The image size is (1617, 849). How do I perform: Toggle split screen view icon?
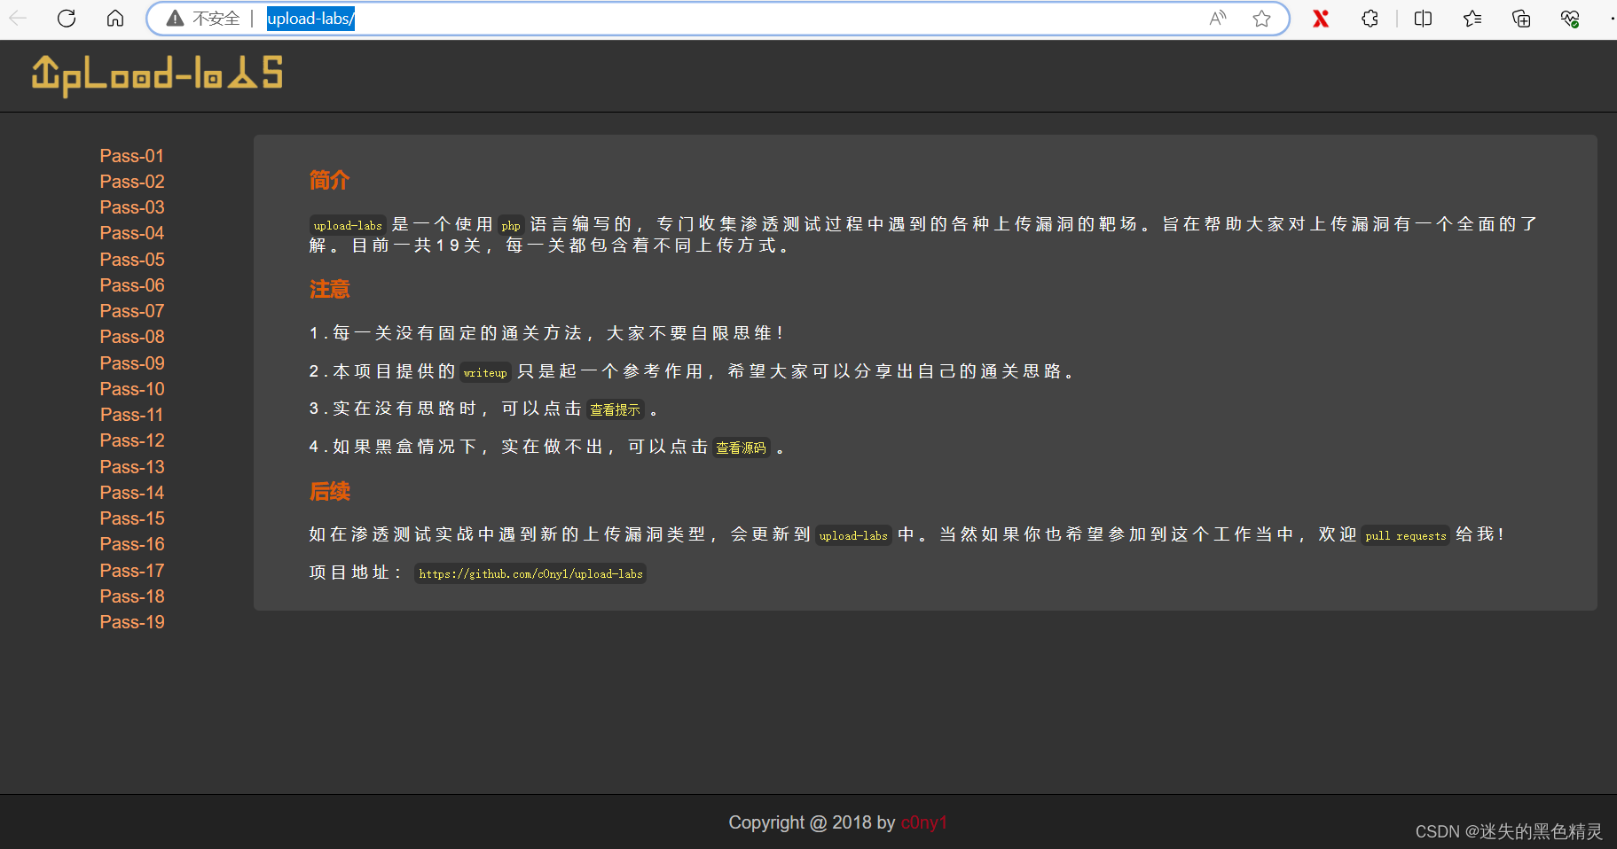click(x=1423, y=19)
